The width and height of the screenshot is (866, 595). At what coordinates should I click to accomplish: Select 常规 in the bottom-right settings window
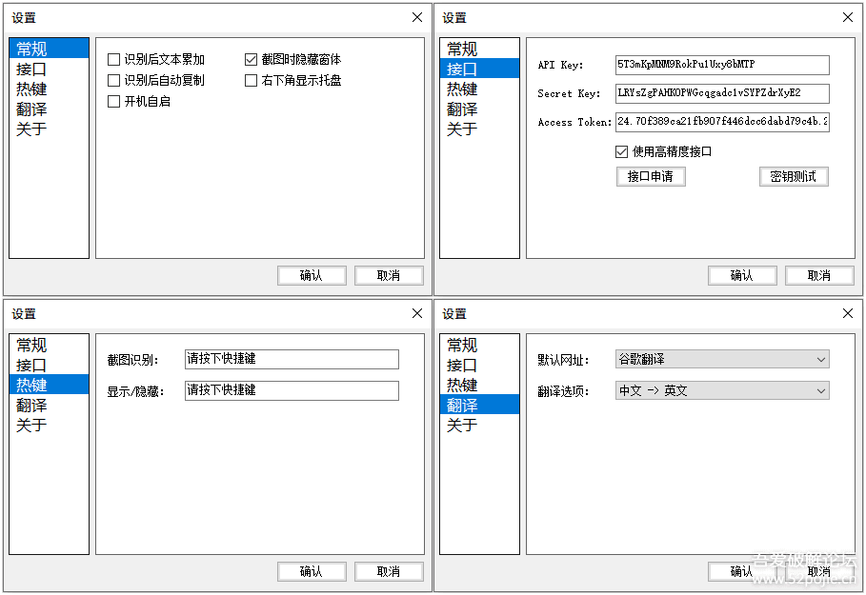[479, 345]
